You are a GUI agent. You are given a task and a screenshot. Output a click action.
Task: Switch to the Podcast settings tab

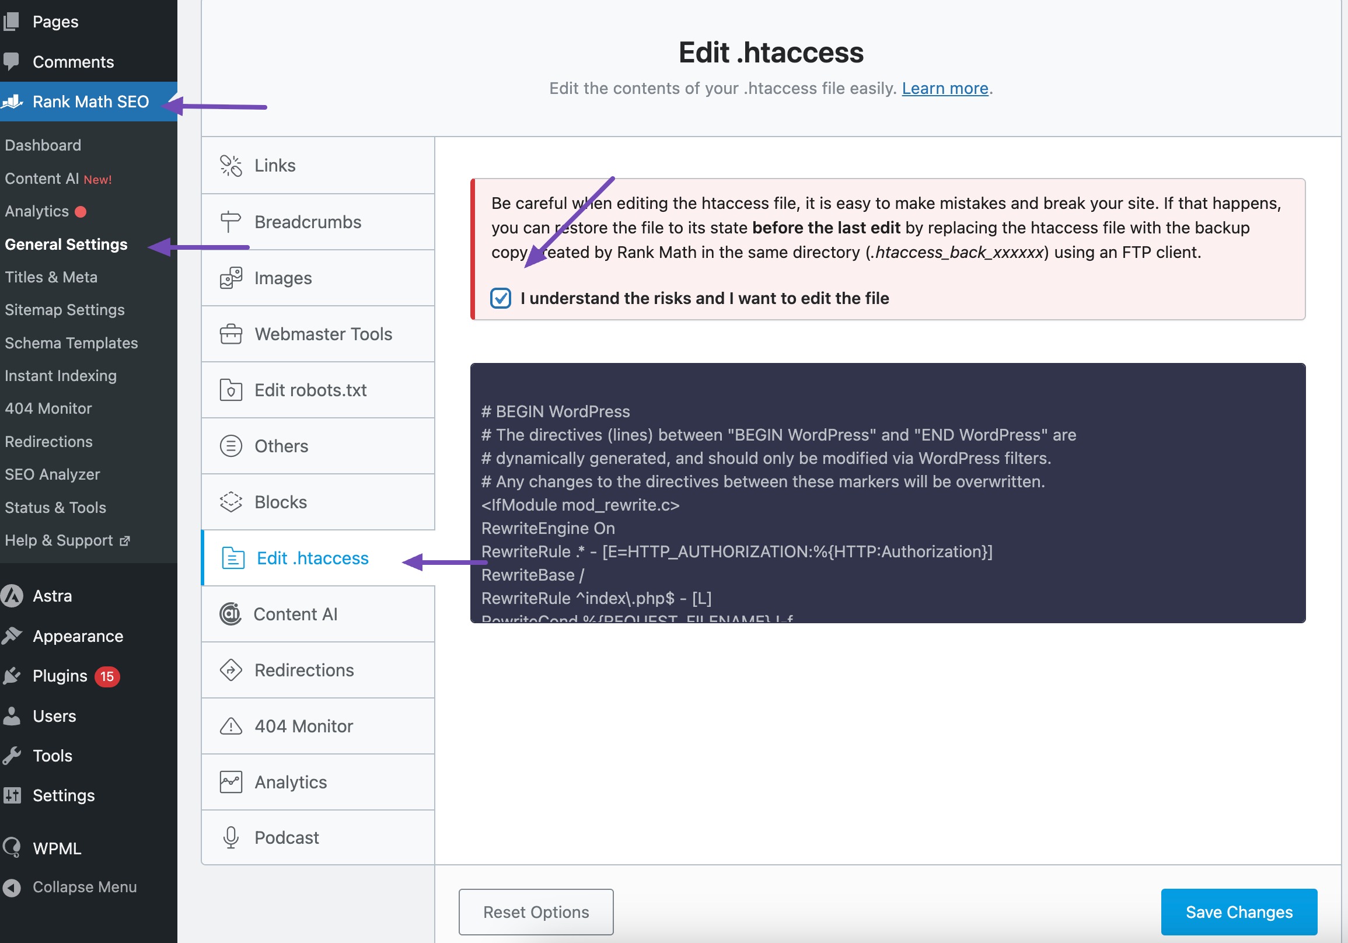(317, 837)
